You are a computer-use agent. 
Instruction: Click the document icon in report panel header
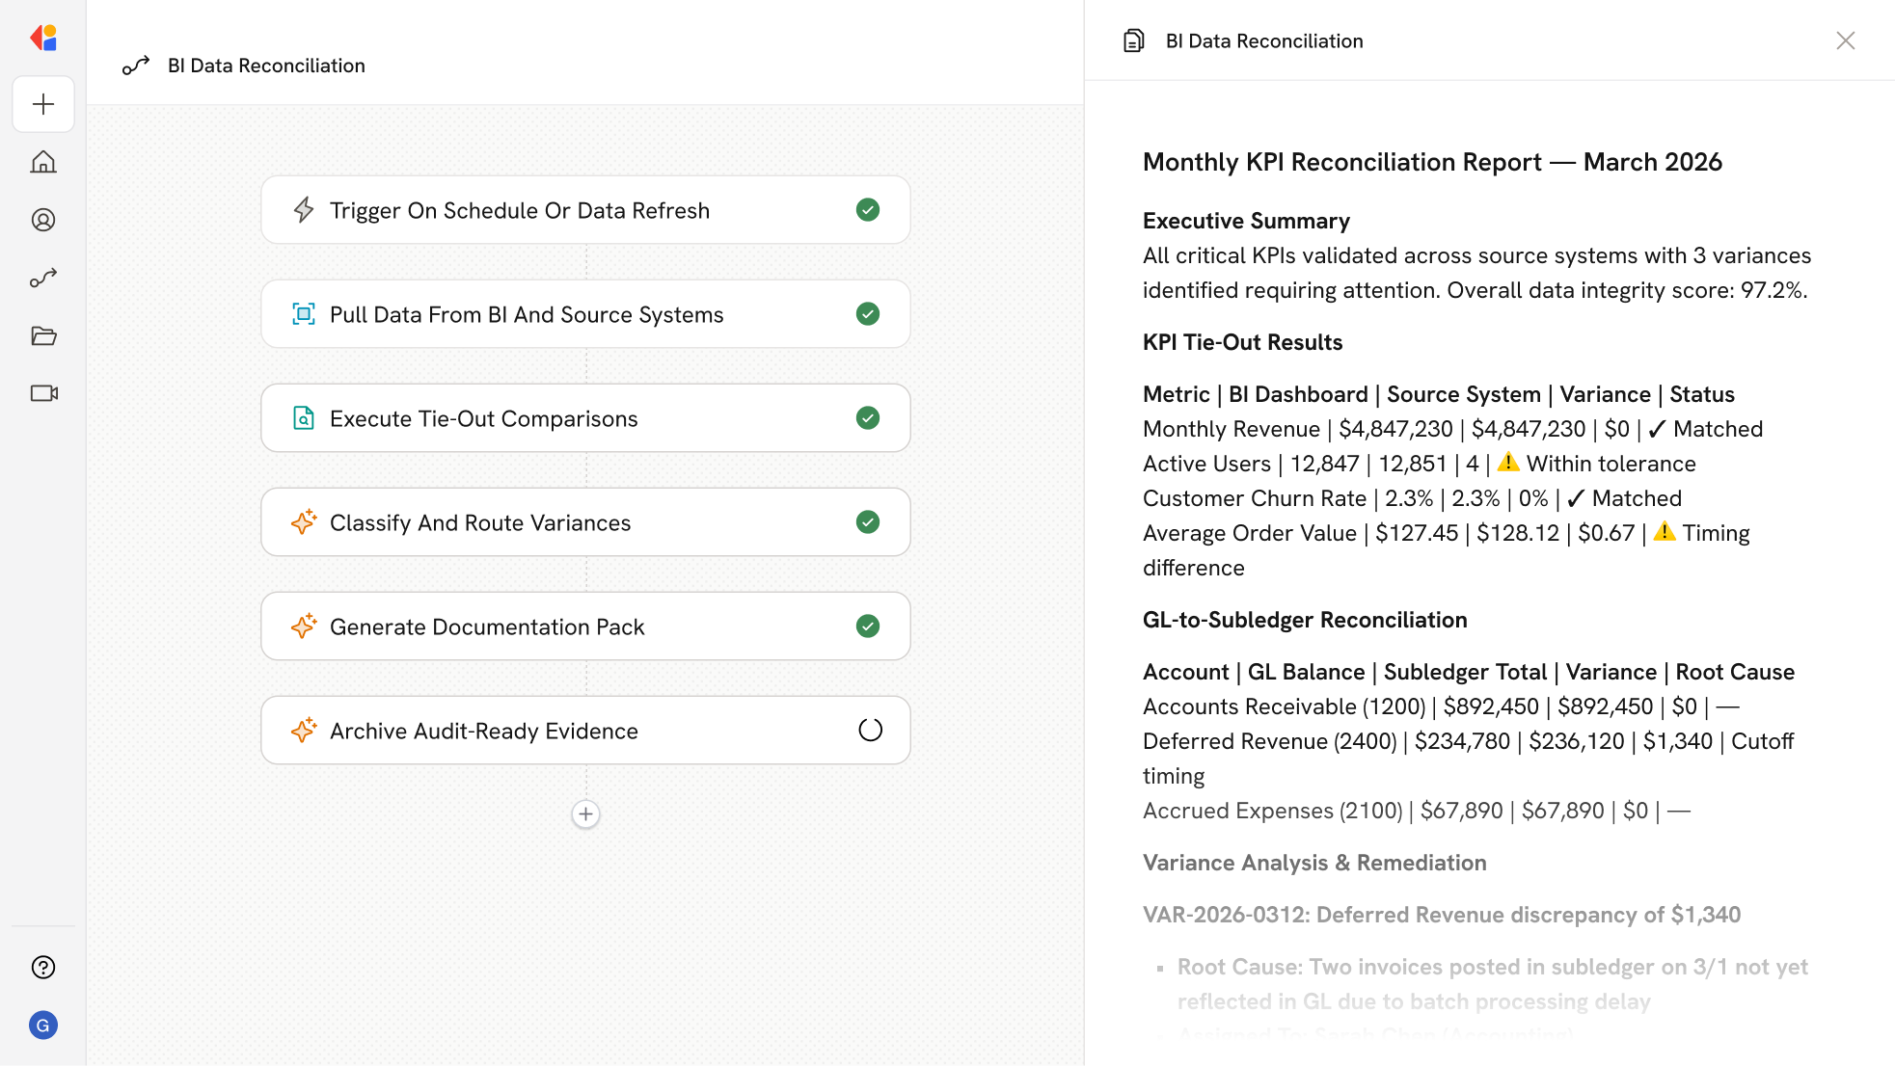point(1134,40)
